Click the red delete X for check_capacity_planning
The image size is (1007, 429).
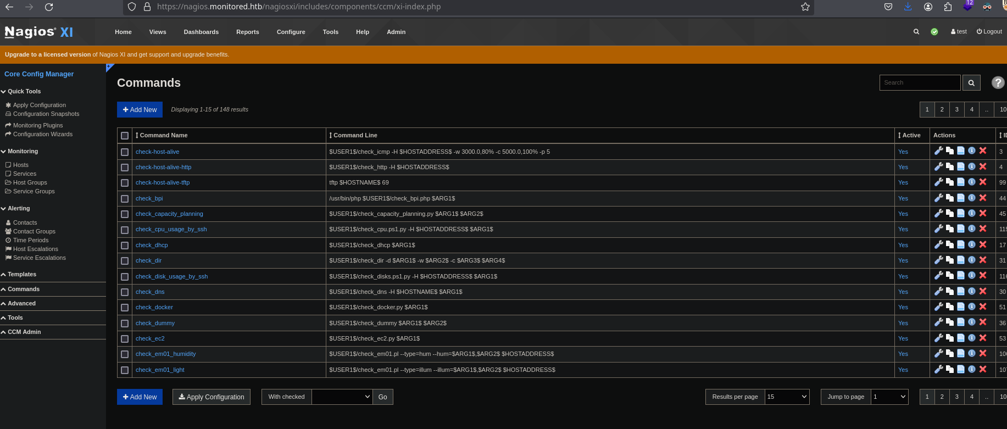pos(983,213)
